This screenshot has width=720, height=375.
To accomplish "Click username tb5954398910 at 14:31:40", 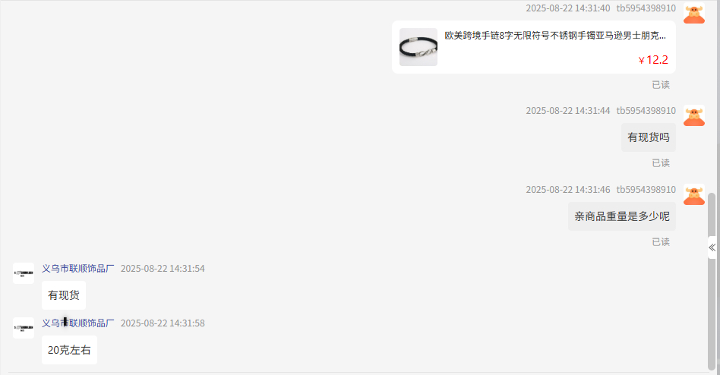I will (646, 8).
